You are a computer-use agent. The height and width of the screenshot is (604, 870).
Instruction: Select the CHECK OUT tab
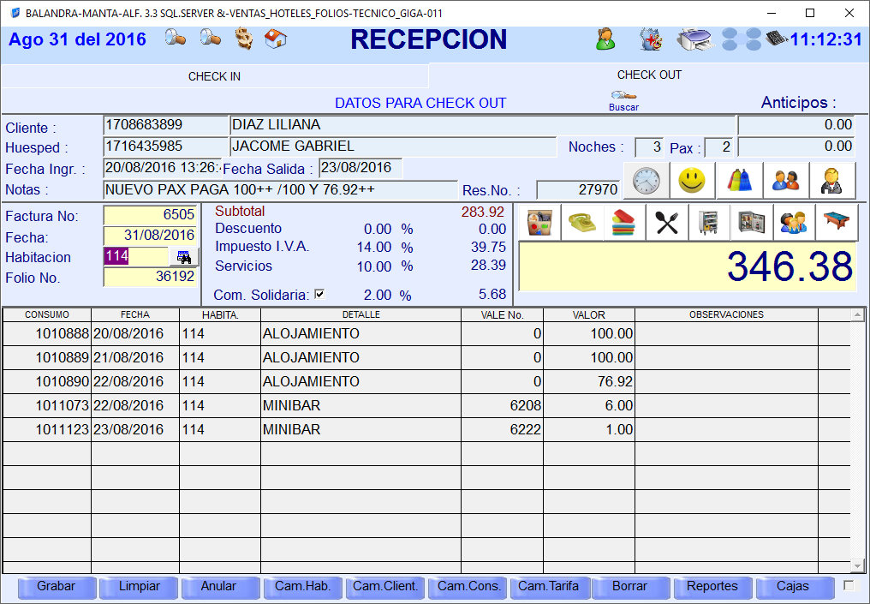[649, 75]
